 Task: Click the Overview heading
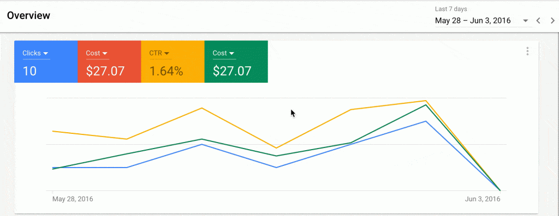[x=28, y=16]
